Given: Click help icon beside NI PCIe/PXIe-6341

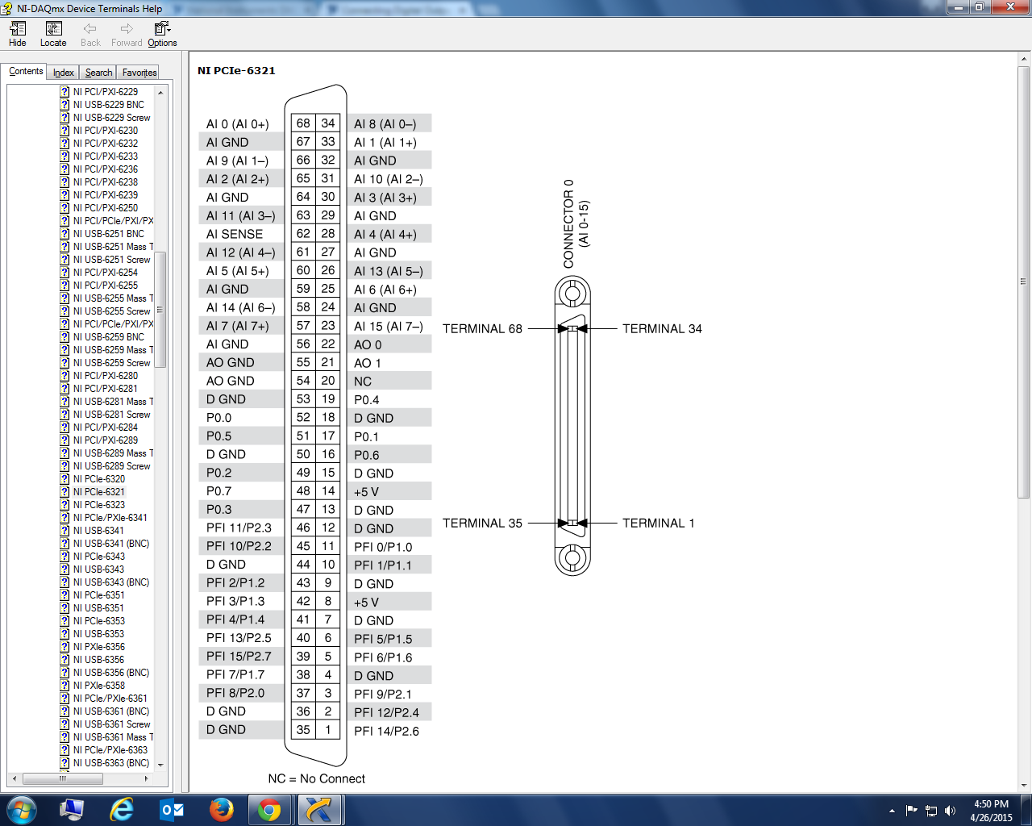Looking at the screenshot, I should 64,518.
